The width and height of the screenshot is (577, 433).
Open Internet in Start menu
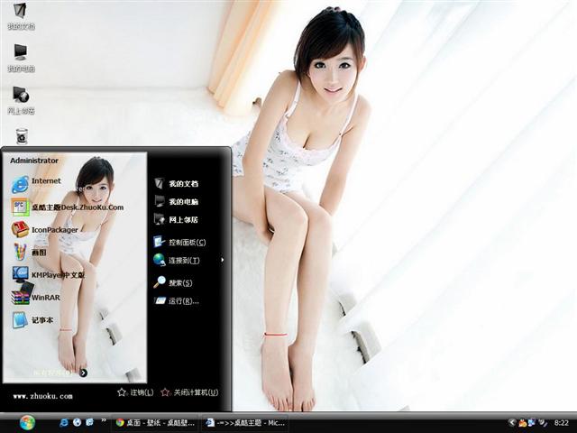pyautogui.click(x=36, y=184)
